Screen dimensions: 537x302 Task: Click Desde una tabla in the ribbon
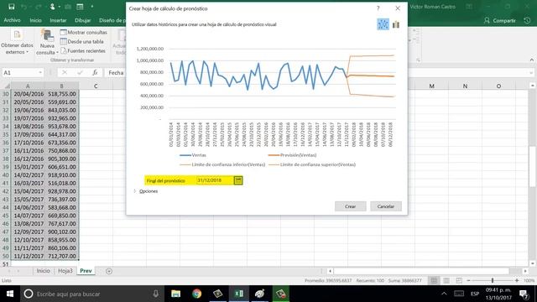click(x=82, y=41)
